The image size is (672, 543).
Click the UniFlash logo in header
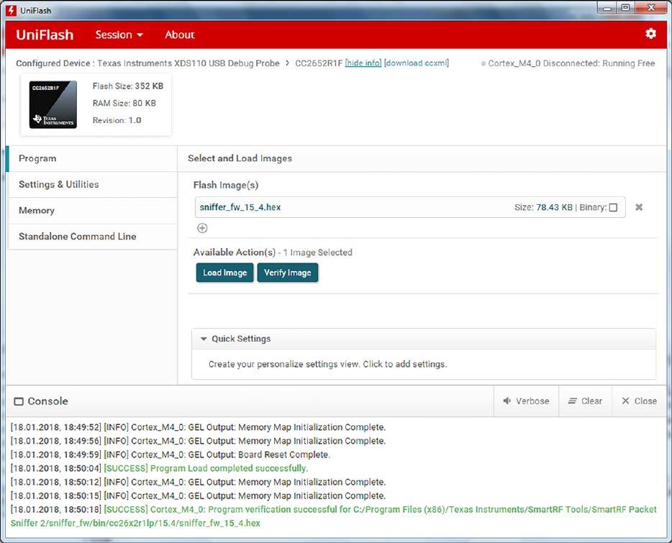[45, 35]
